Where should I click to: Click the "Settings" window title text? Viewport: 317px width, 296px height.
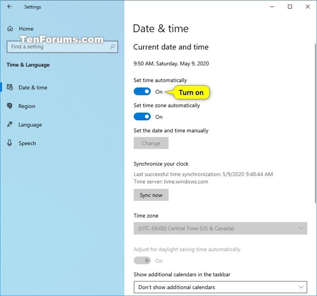click(33, 7)
